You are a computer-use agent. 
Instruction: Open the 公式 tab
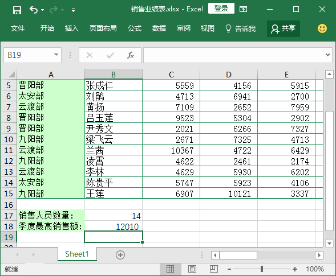point(135,28)
